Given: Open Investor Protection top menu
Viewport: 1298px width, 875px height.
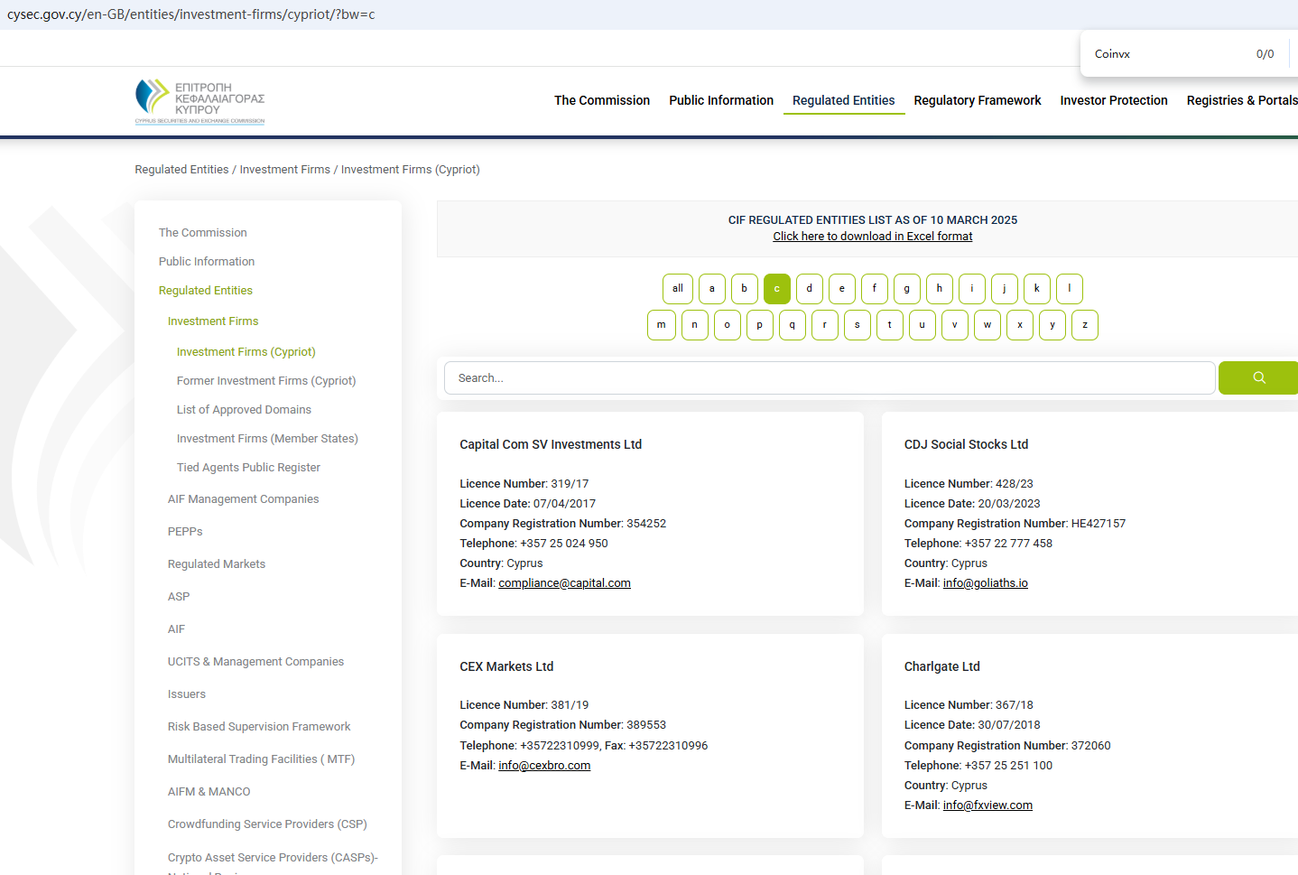Looking at the screenshot, I should pos(1114,100).
